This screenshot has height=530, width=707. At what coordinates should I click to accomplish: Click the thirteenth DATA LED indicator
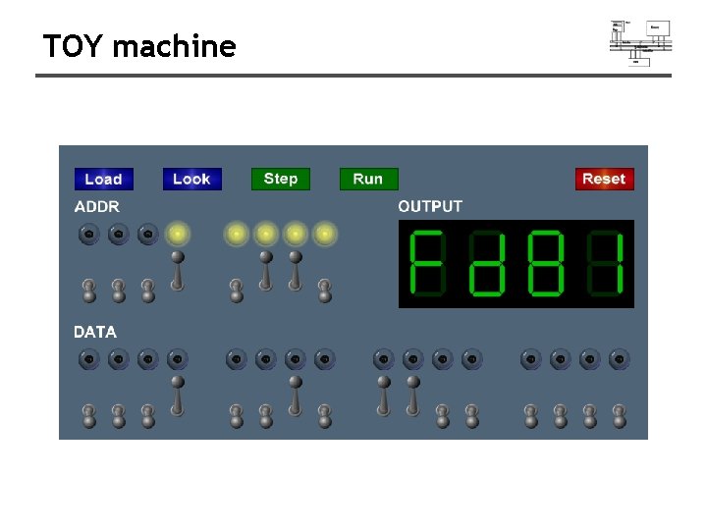tap(531, 359)
